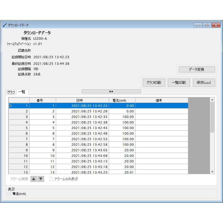The height and width of the screenshot is (223, 223).
Task: Select row header number 2
Action: point(19,111)
